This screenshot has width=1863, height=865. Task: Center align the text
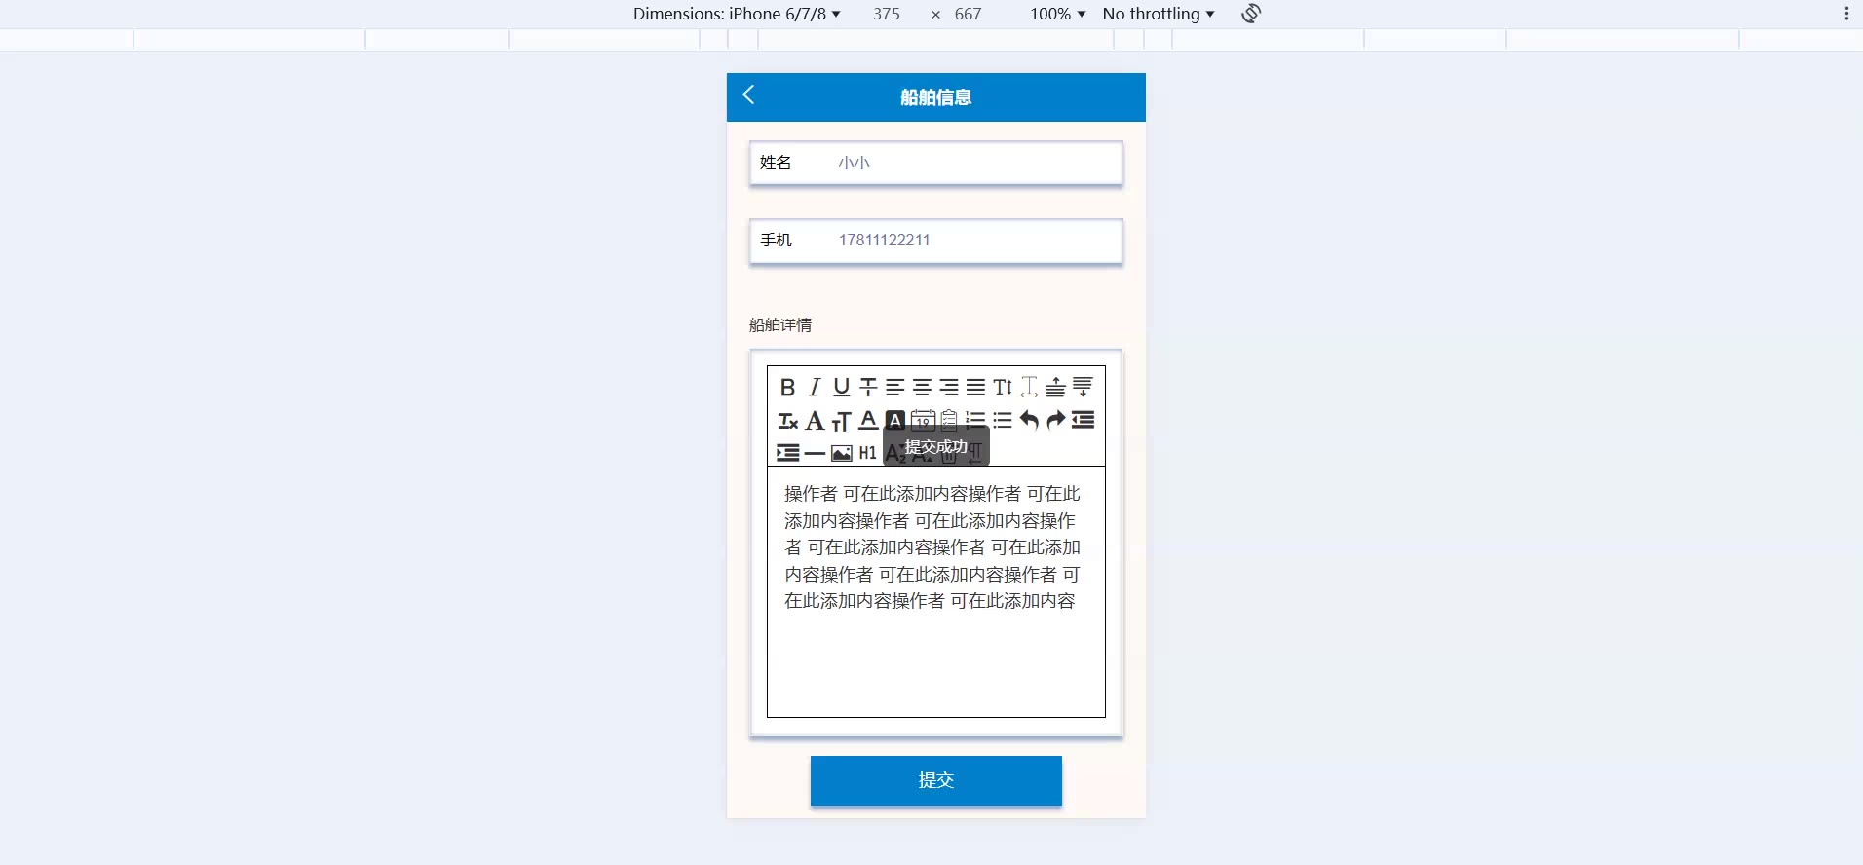922,387
